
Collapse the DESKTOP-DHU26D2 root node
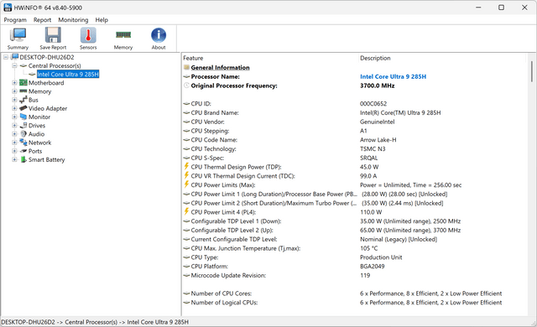(6, 57)
